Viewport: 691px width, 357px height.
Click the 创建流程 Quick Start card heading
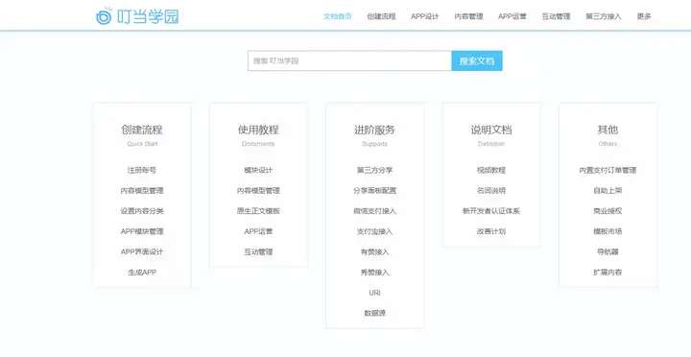[x=142, y=134]
